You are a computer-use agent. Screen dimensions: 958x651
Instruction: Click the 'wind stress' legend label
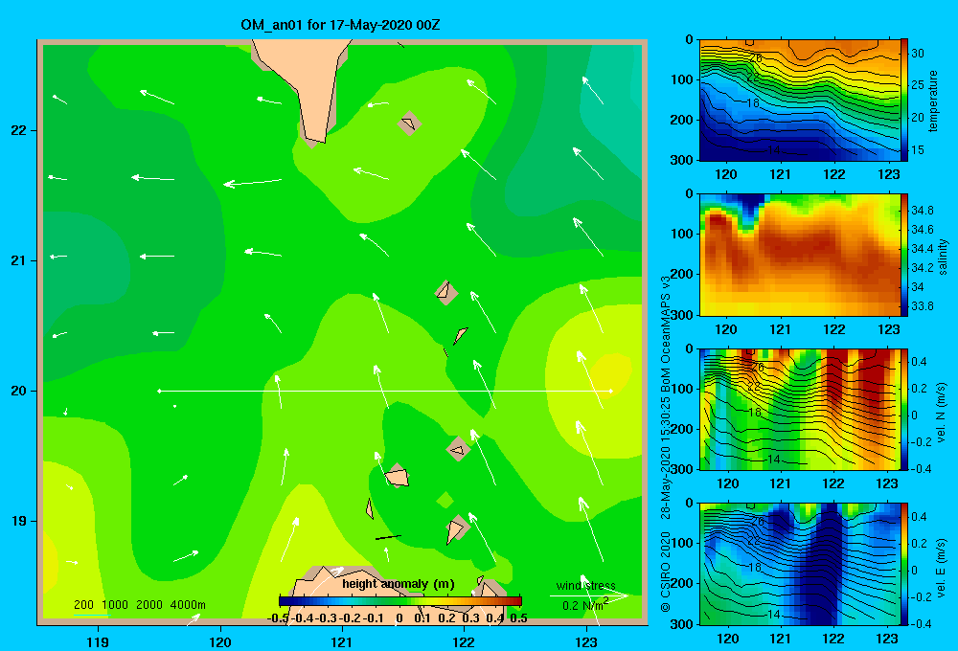tap(586, 585)
